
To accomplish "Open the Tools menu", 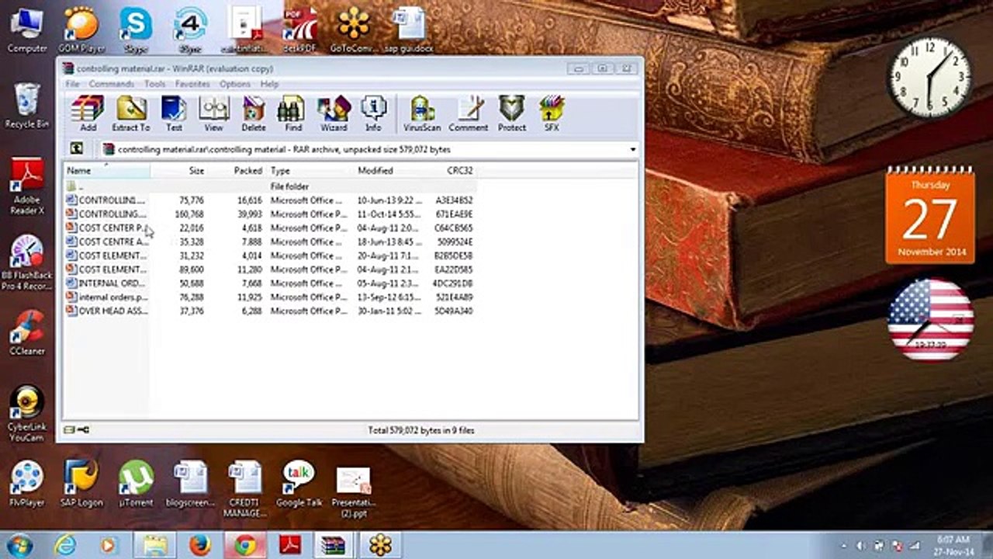I will [x=154, y=84].
